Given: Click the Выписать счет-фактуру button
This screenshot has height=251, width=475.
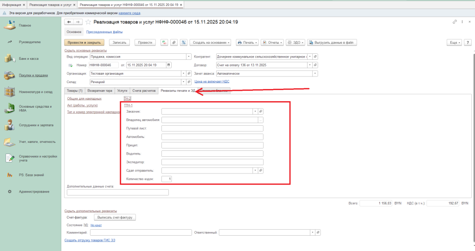Looking at the screenshot, I should [115, 217].
